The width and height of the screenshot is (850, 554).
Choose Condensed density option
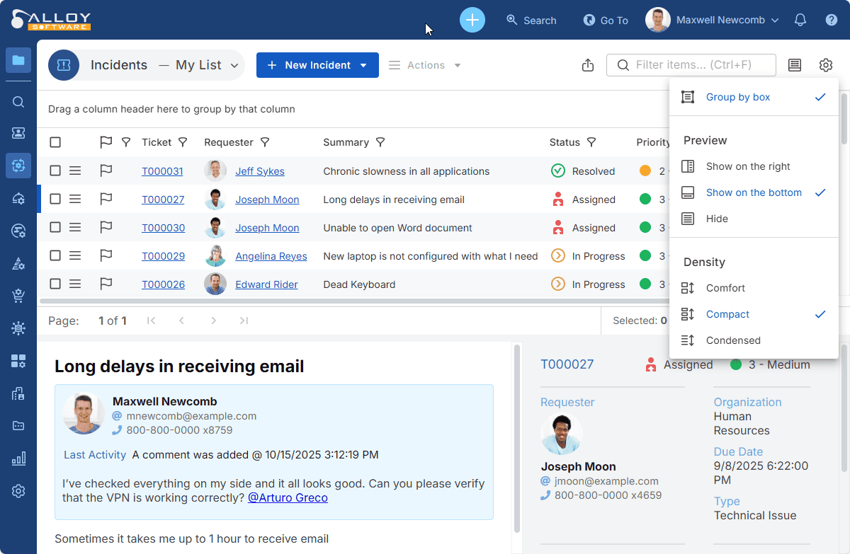click(x=733, y=340)
